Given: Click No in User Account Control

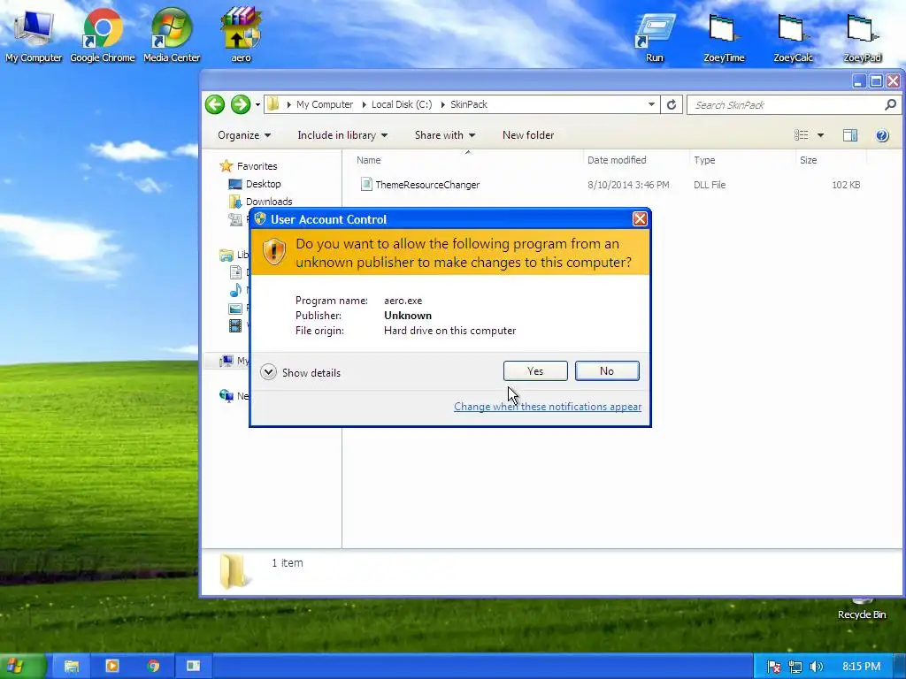Looking at the screenshot, I should pos(607,370).
